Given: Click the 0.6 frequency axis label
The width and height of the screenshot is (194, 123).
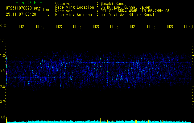Looking at the screenshot, I should [x=3, y=117].
